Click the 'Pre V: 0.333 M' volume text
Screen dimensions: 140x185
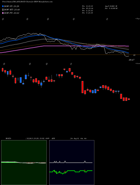111,8
